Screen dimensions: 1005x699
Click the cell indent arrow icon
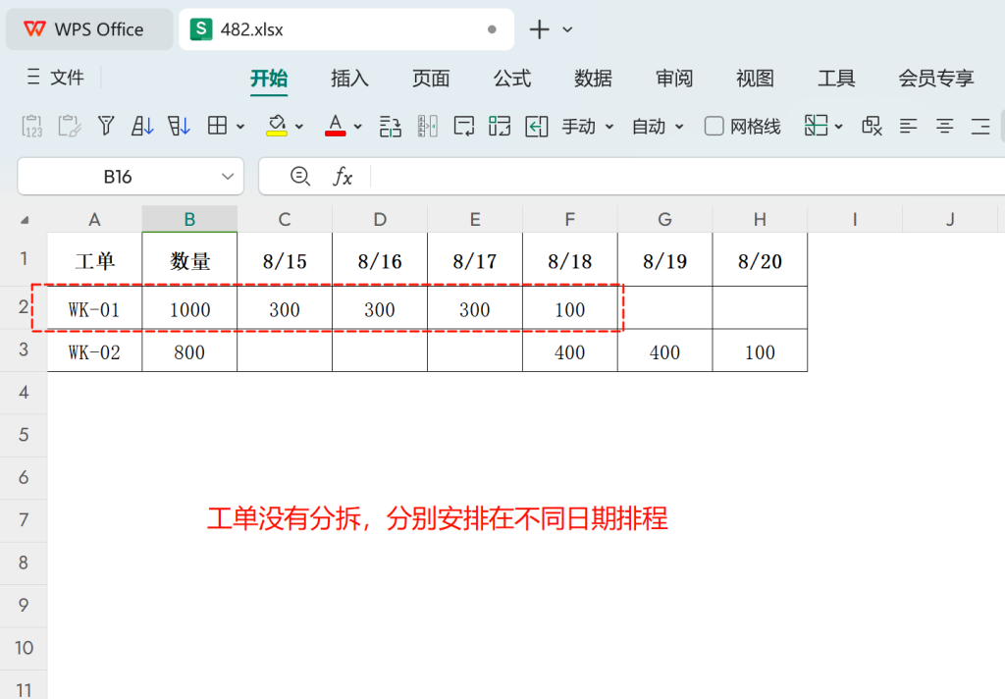tap(537, 127)
